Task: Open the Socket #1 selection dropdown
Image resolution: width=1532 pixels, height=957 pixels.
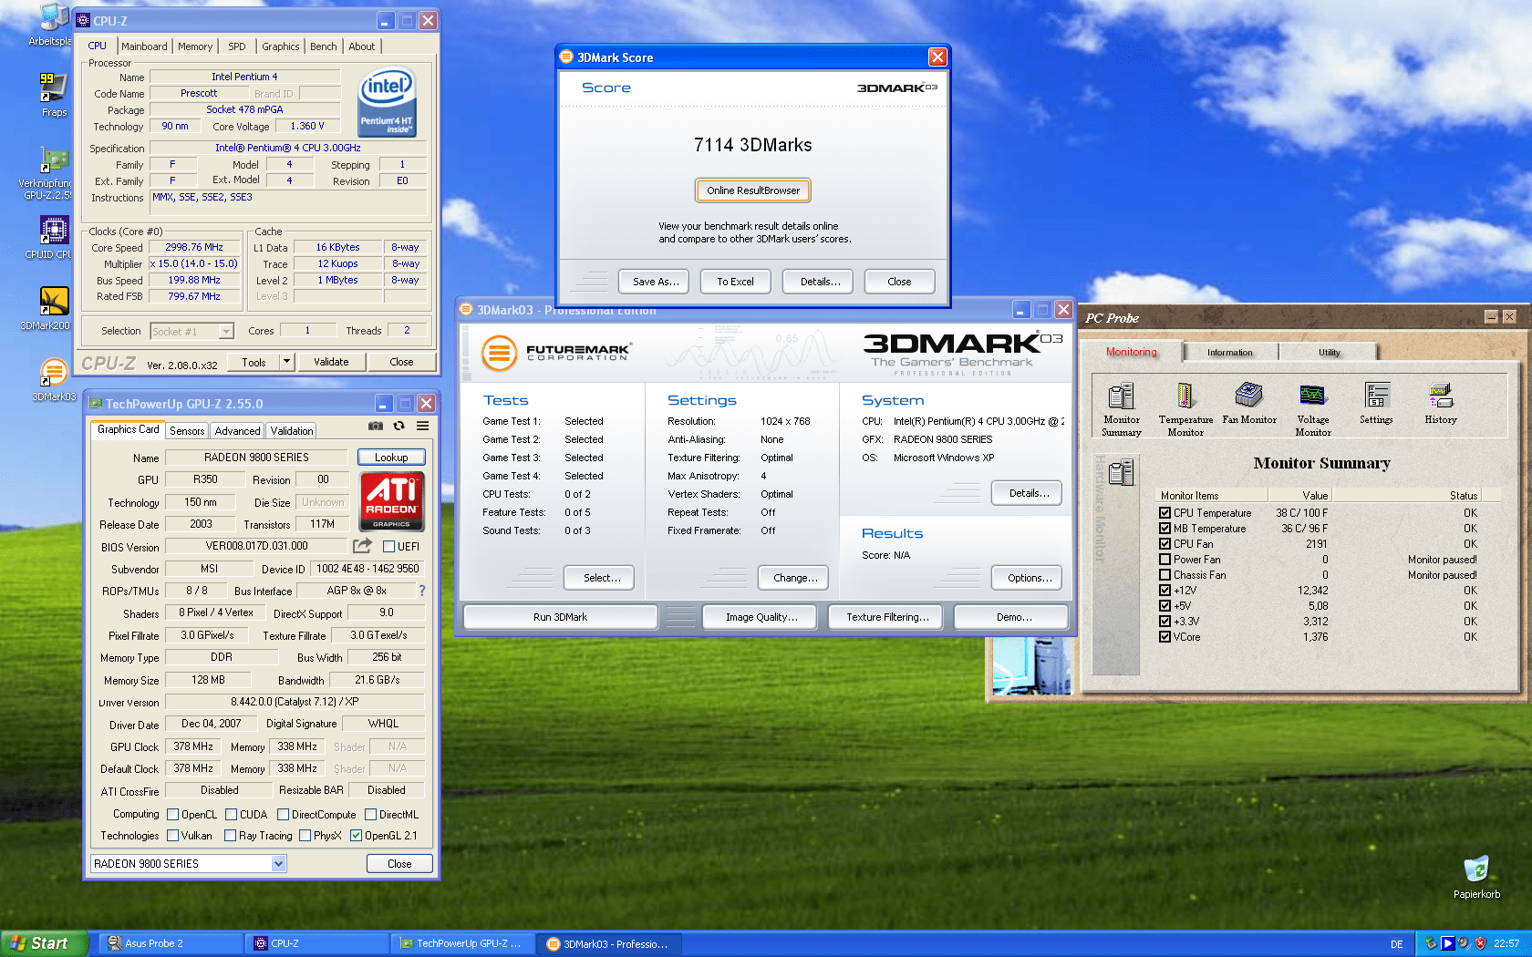Action: point(227,331)
